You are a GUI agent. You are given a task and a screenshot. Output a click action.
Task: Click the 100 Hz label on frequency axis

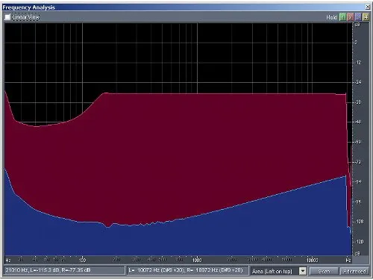point(82,260)
